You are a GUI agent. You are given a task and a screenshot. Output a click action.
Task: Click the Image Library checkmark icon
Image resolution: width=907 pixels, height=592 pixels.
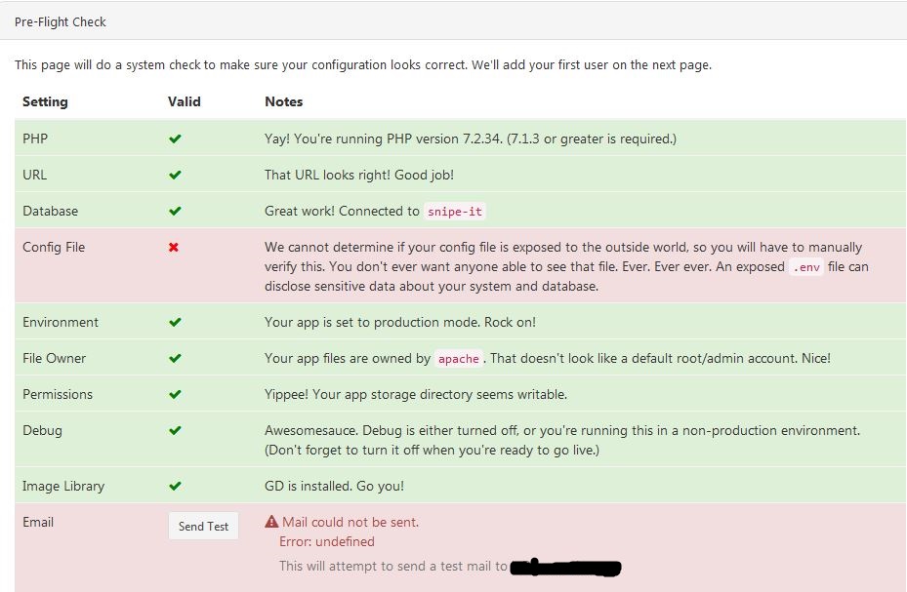(x=176, y=486)
